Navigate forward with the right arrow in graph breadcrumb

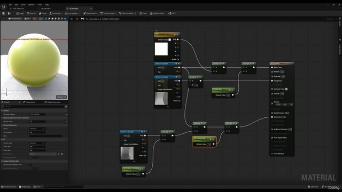point(76,19)
